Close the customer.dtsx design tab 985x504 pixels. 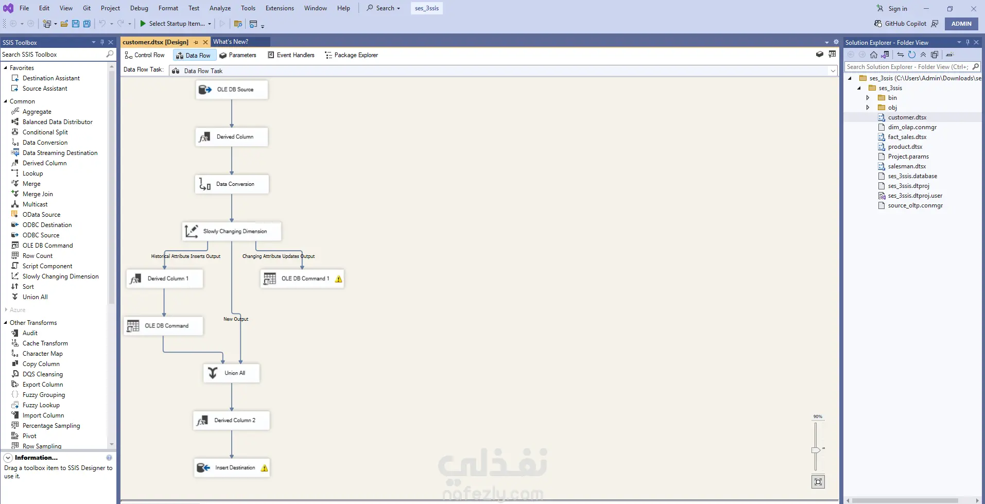(x=205, y=42)
